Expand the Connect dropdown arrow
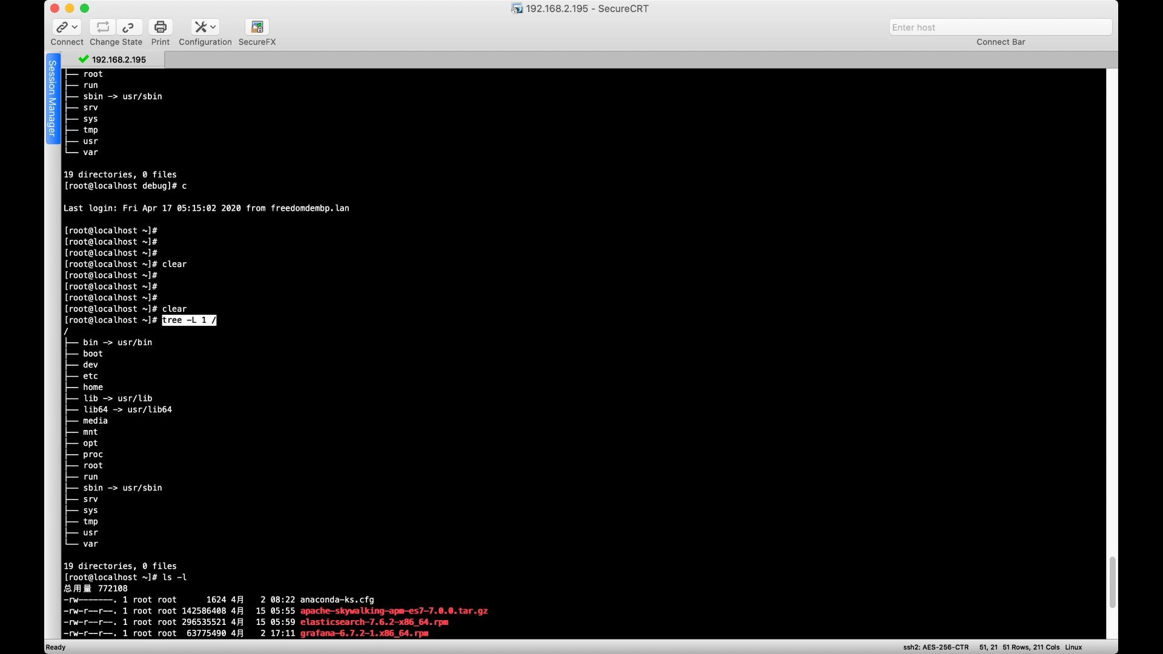Viewport: 1163px width, 654px height. 75,27
